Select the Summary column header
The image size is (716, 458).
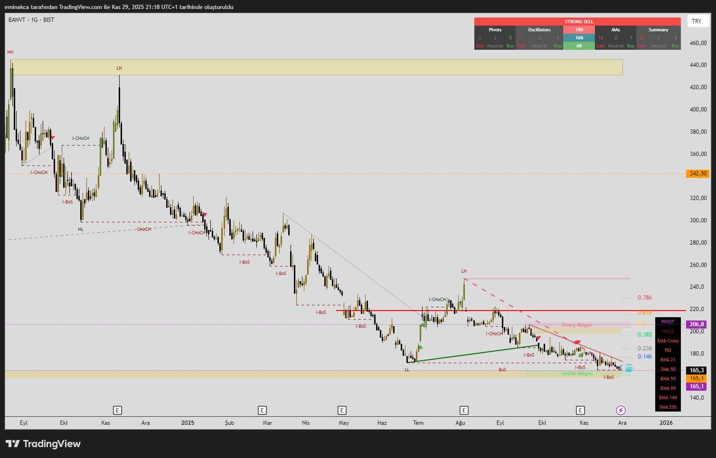[658, 30]
